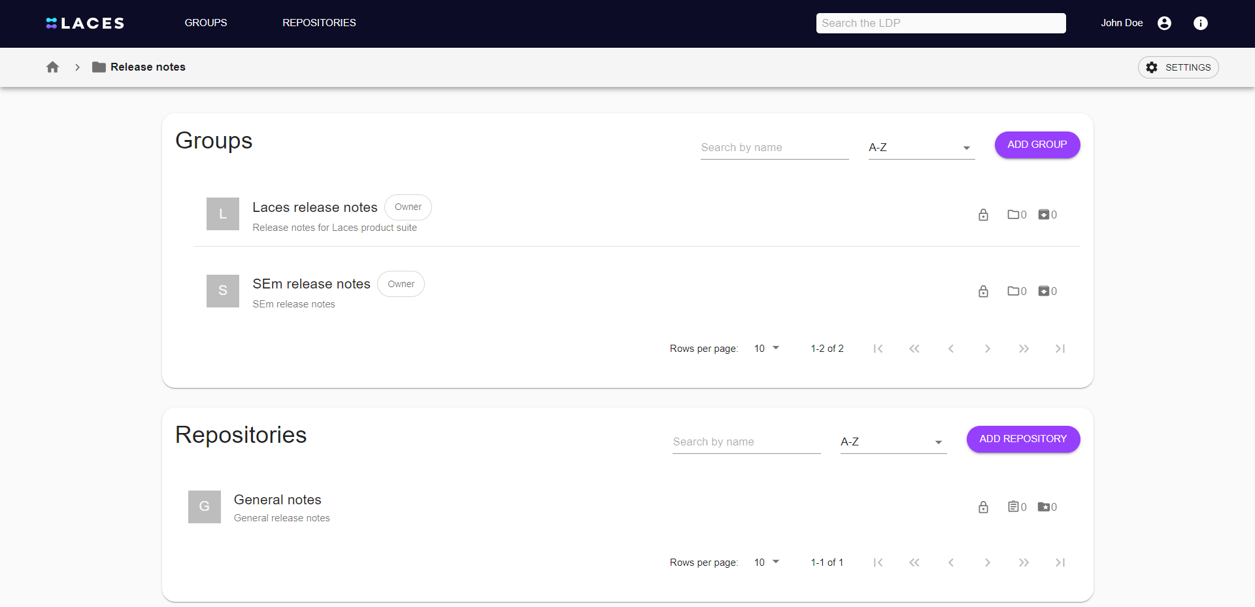Open the REPOSITORIES menu item
Viewport: 1255px width, 607px height.
[319, 23]
